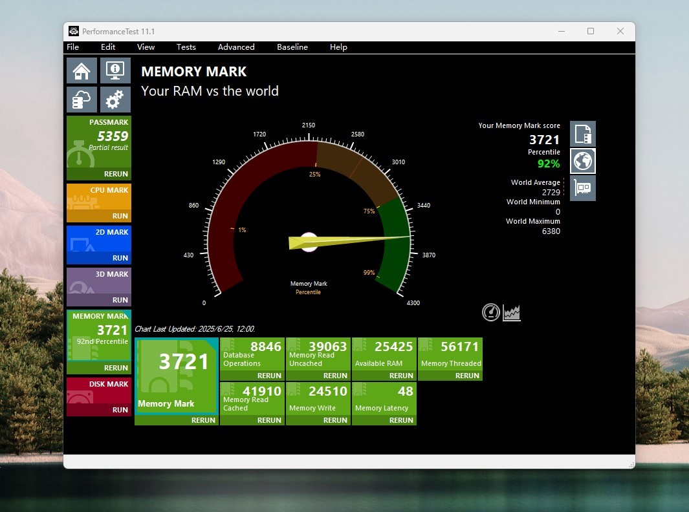
Task: Open the Advanced menu
Action: pos(236,47)
